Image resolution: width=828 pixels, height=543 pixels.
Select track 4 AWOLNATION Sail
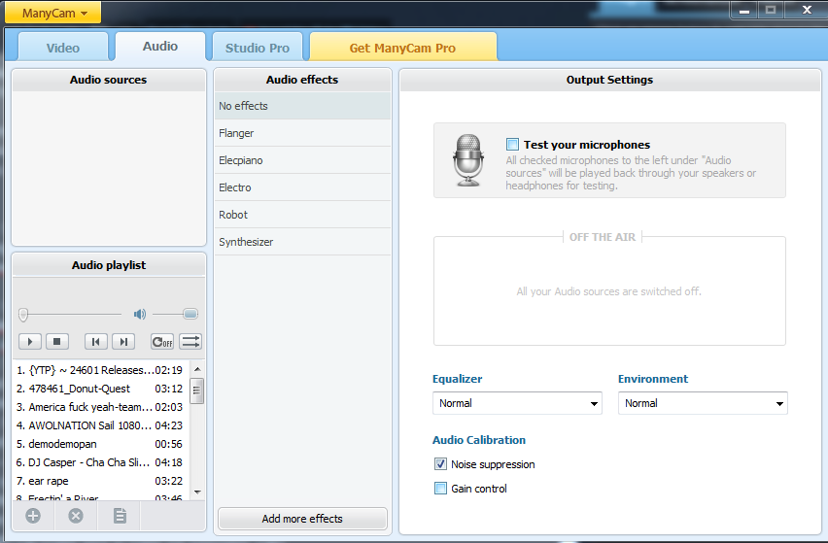100,425
